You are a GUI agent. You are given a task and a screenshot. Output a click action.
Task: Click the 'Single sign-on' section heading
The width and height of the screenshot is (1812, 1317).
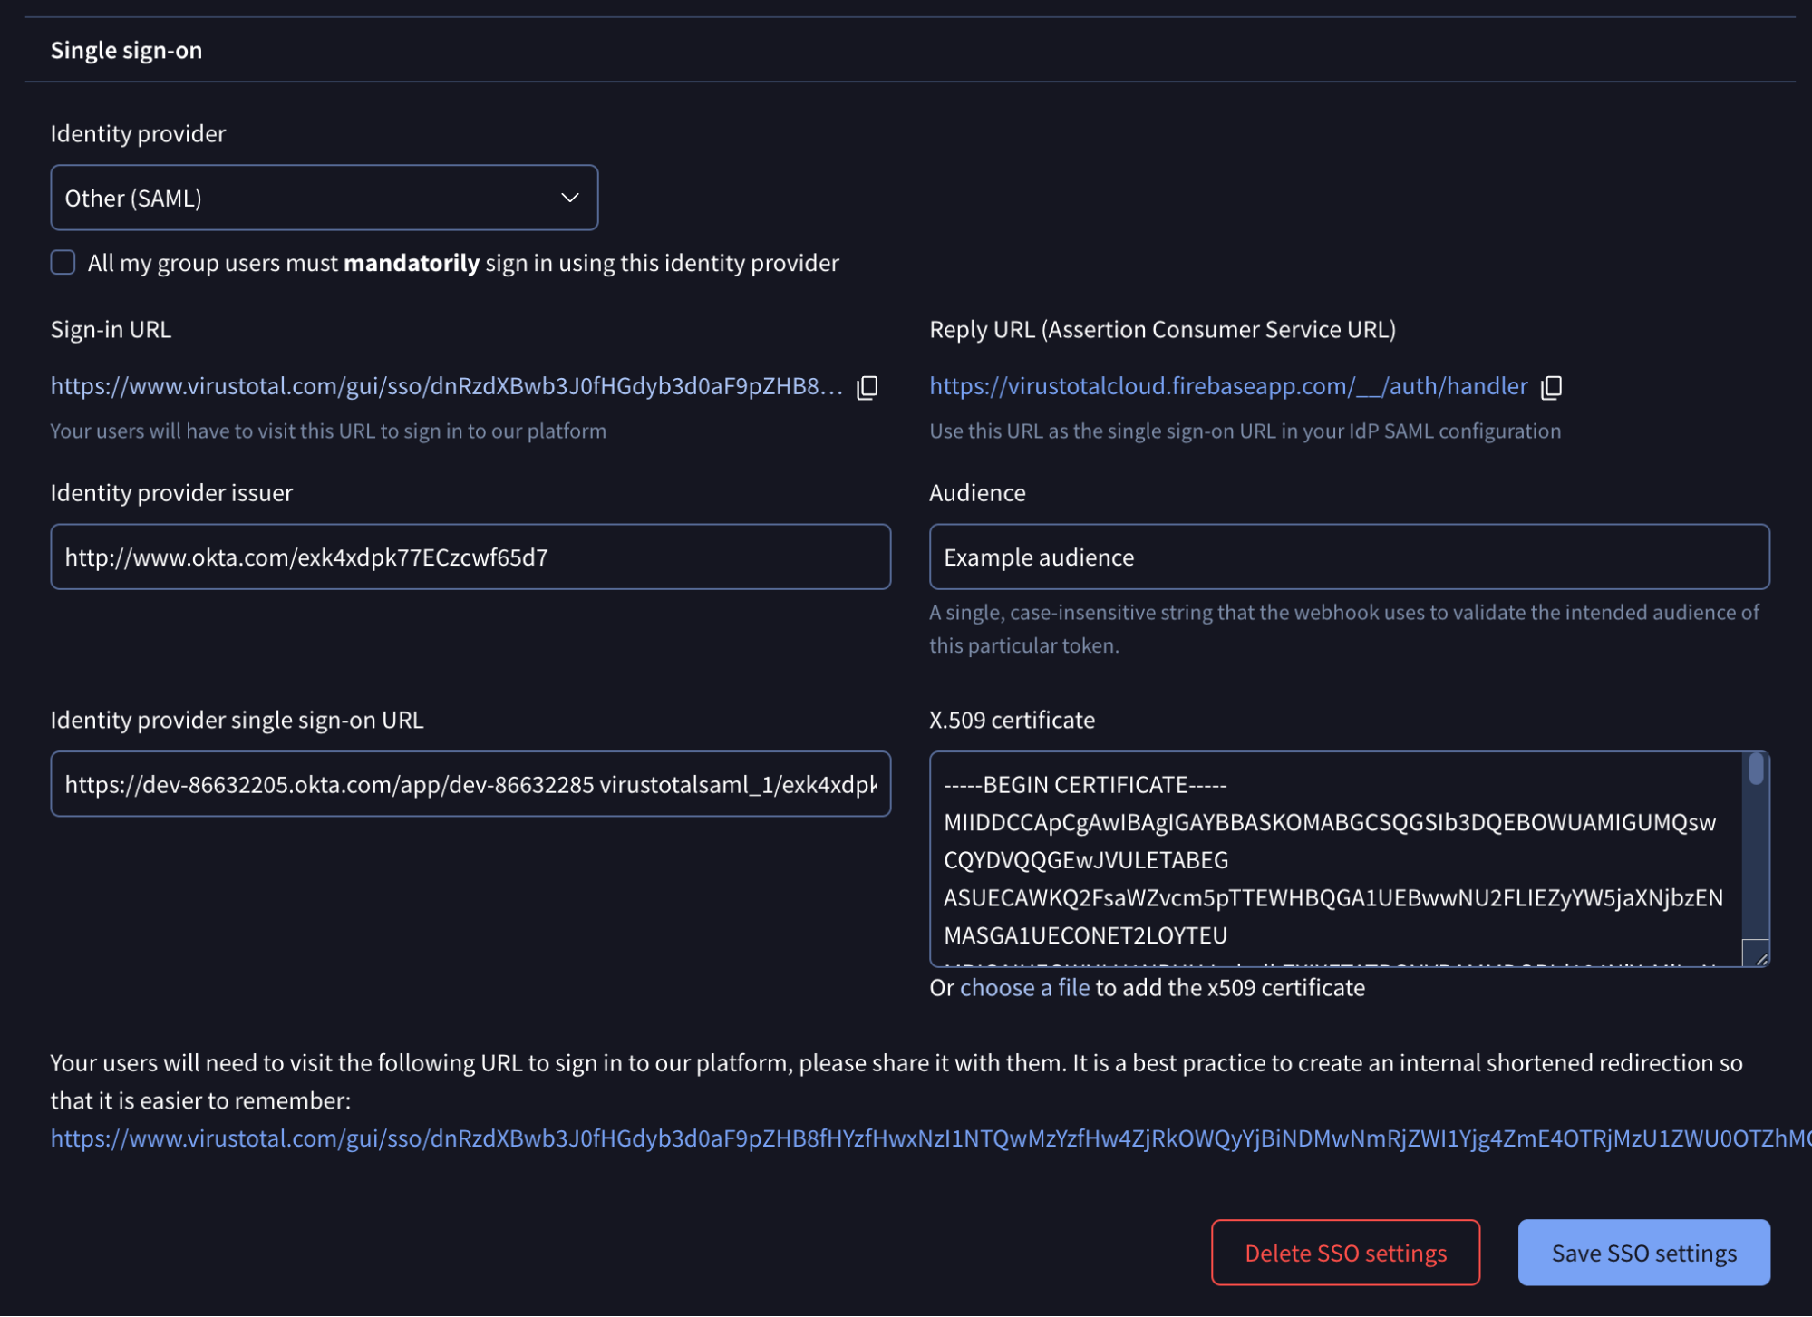coord(126,50)
